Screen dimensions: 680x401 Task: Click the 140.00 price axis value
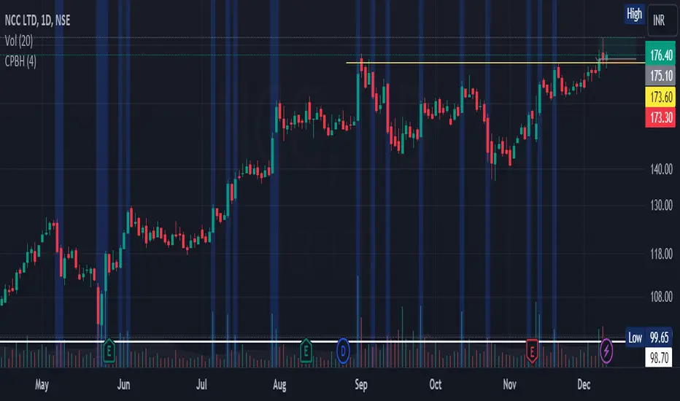coord(661,169)
